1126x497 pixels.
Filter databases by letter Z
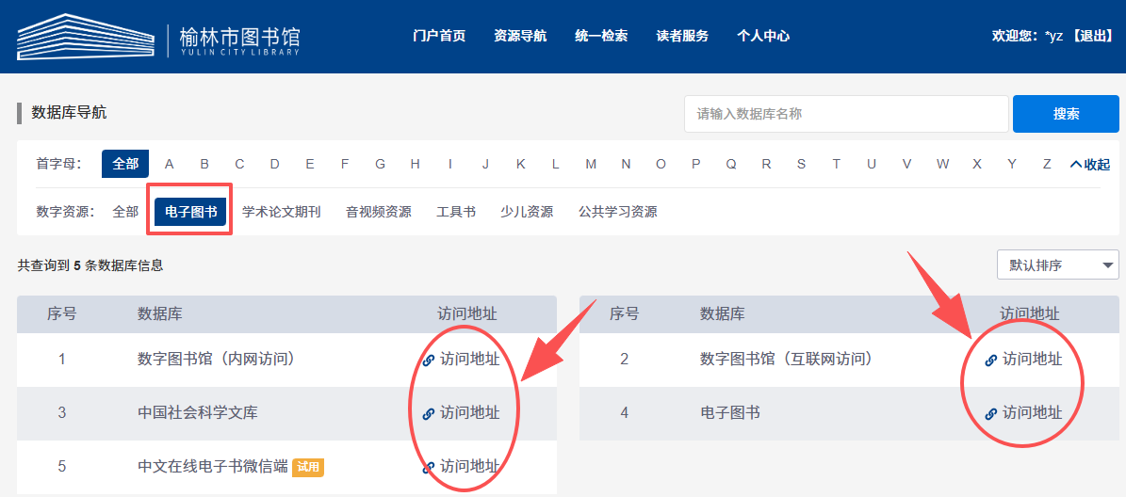coord(1046,164)
